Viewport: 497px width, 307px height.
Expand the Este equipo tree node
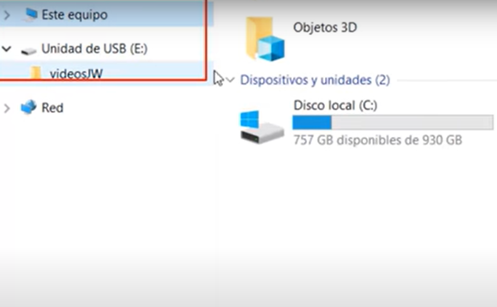(x=7, y=14)
